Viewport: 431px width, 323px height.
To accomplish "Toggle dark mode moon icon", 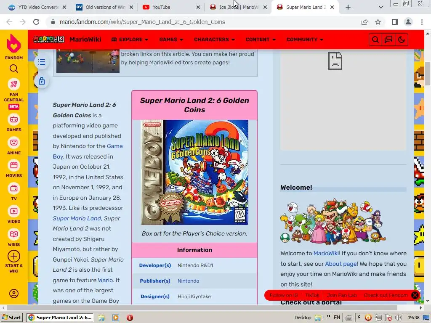I will pos(401,40).
